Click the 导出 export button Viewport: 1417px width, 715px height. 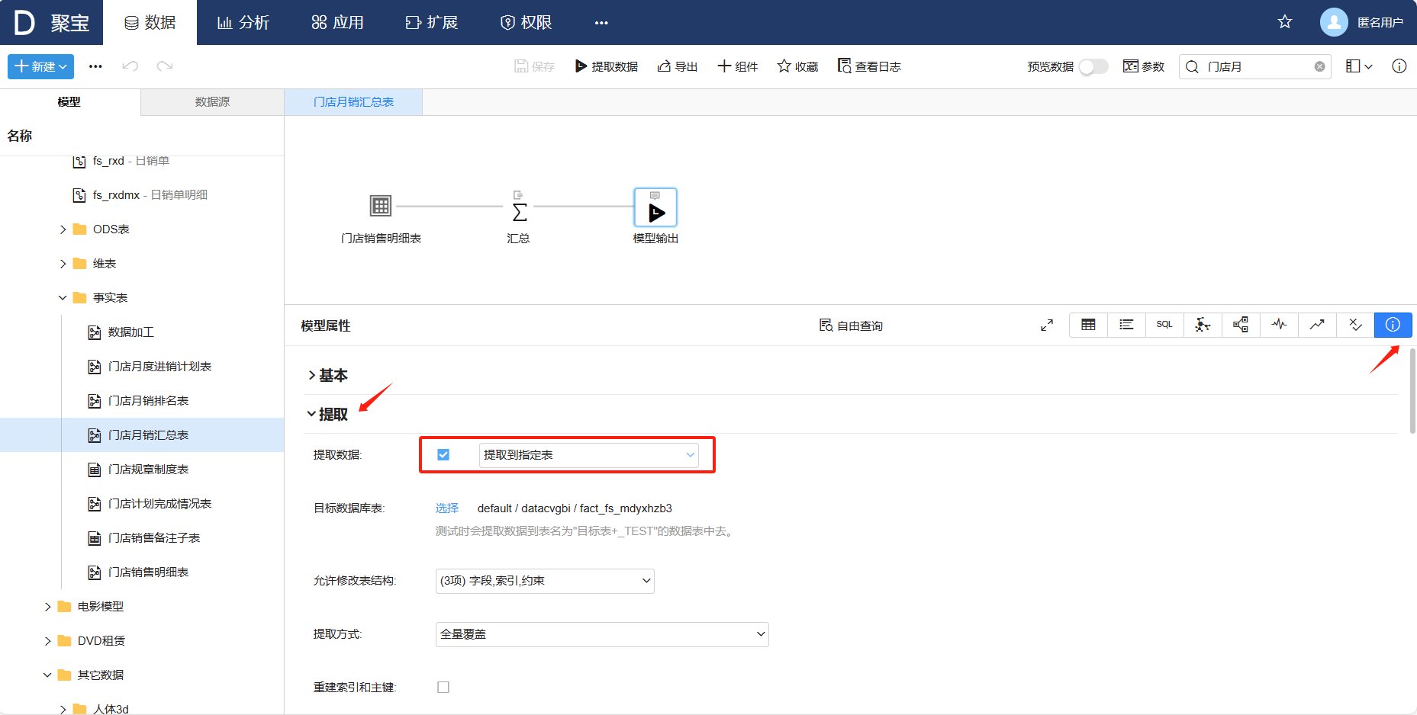tap(678, 66)
